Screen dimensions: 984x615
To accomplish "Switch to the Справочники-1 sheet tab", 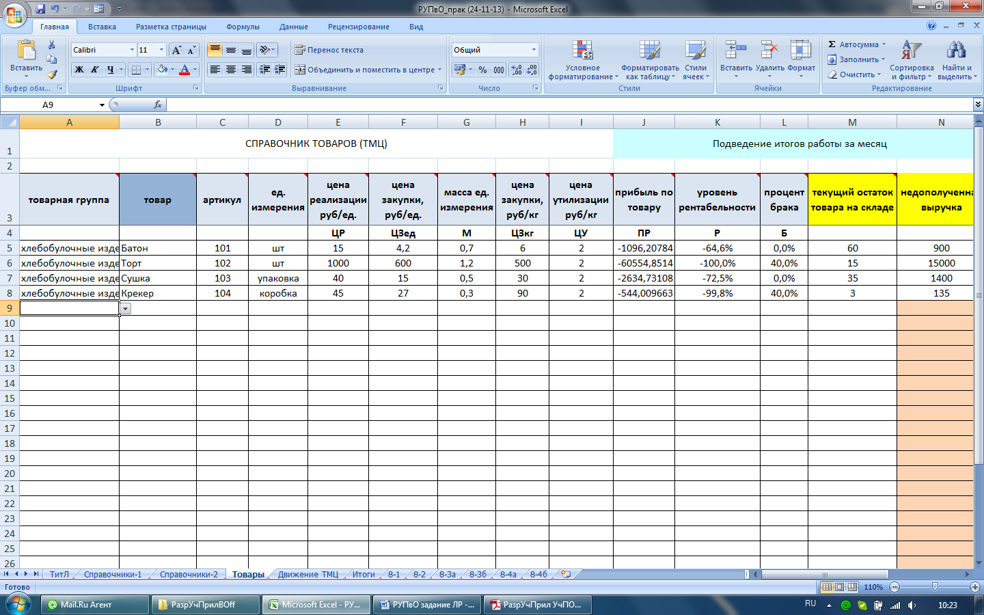I will click(113, 575).
